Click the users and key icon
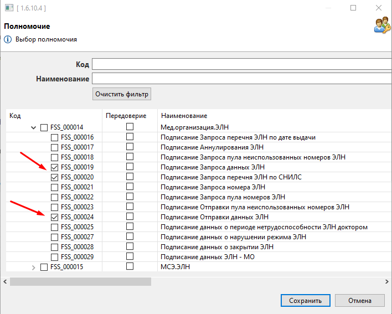Screen dimensions: 392x314 click(382, 25)
